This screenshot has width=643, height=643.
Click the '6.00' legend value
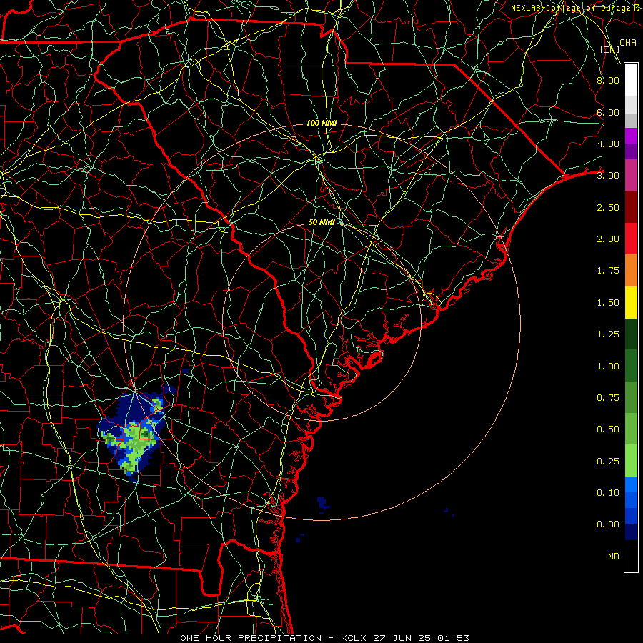click(608, 112)
